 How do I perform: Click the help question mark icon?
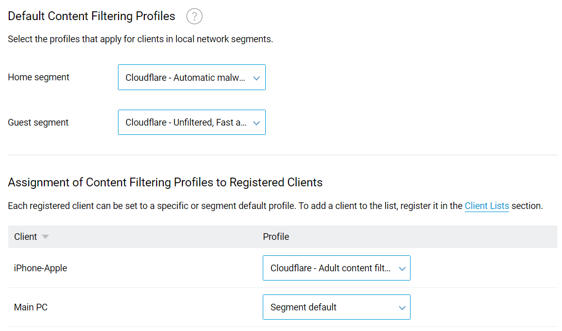[194, 16]
